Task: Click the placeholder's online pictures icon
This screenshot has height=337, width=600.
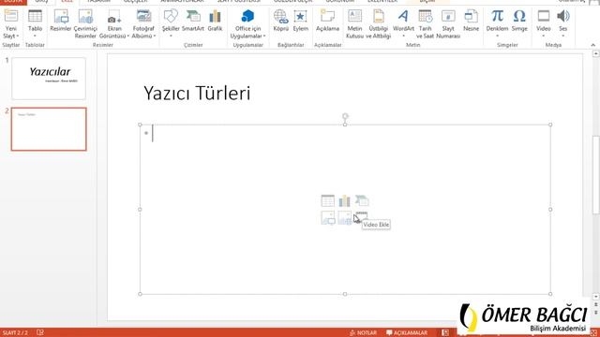Action: click(344, 218)
